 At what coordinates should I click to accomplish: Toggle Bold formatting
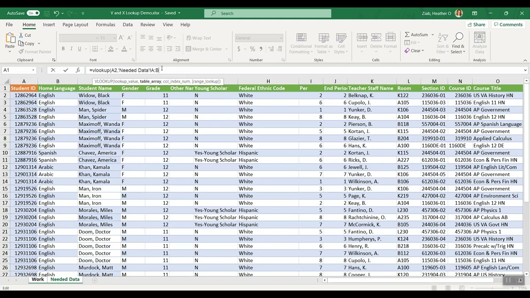pos(63,49)
